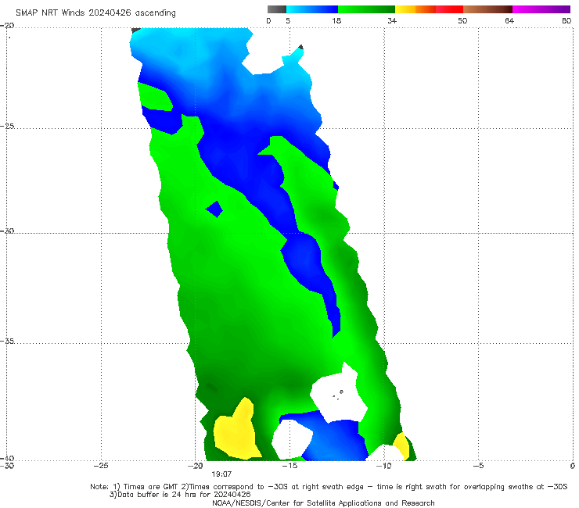Screen dimensions: 579x508
Task: Click the cyan-blue segment of the color bar
Action: point(312,9)
